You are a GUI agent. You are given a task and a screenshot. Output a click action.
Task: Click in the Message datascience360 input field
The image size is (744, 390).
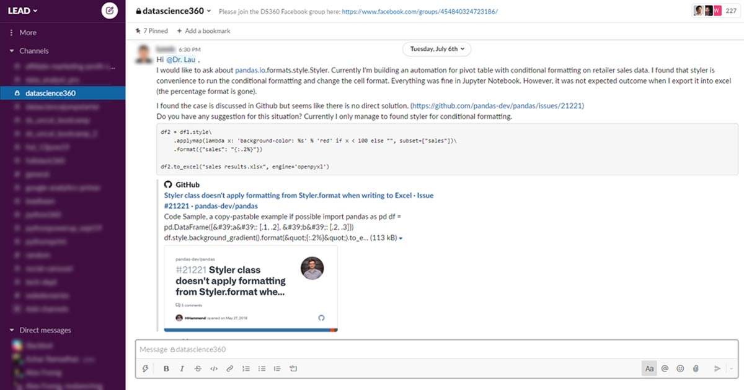pyautogui.click(x=437, y=349)
